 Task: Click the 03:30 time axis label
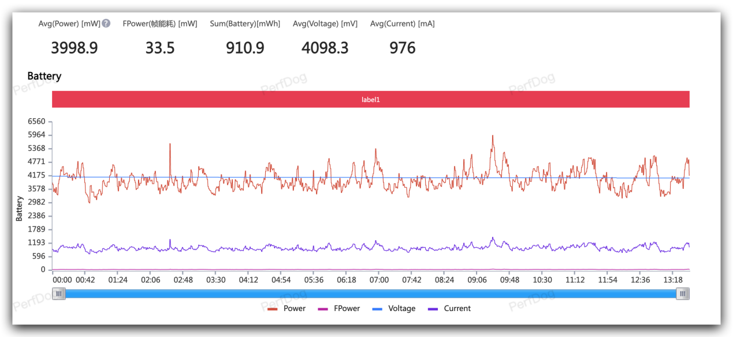[x=215, y=280]
